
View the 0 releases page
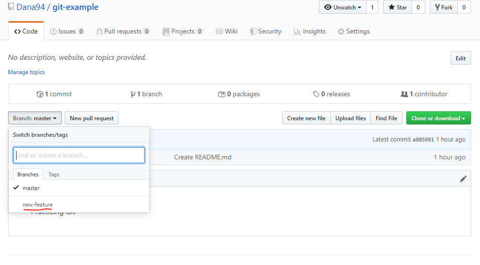(x=331, y=94)
